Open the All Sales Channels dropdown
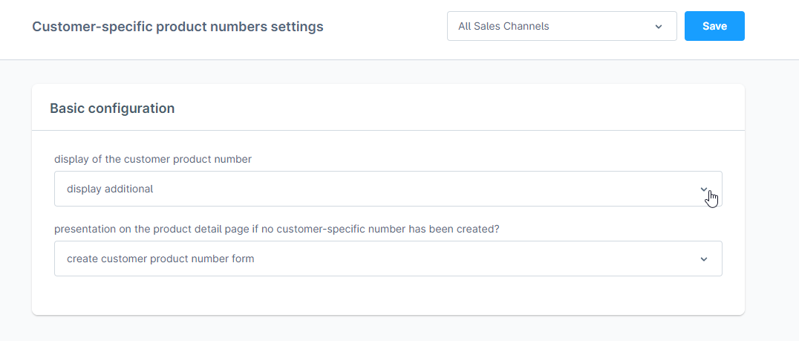The image size is (799, 341). (561, 26)
